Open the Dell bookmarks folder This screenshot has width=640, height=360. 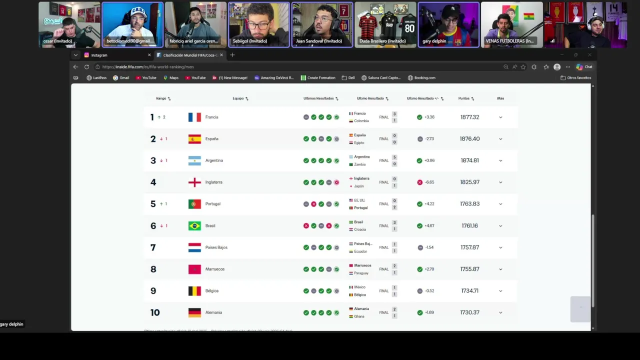(348, 78)
